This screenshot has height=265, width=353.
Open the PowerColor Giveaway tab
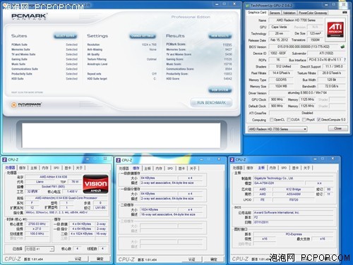click(313, 13)
